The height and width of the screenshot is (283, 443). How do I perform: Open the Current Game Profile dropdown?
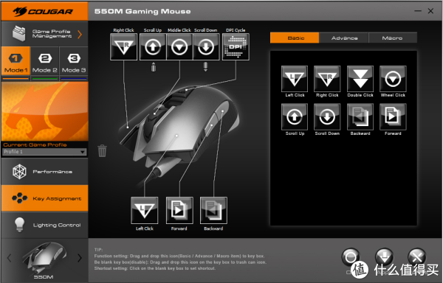[x=44, y=152]
